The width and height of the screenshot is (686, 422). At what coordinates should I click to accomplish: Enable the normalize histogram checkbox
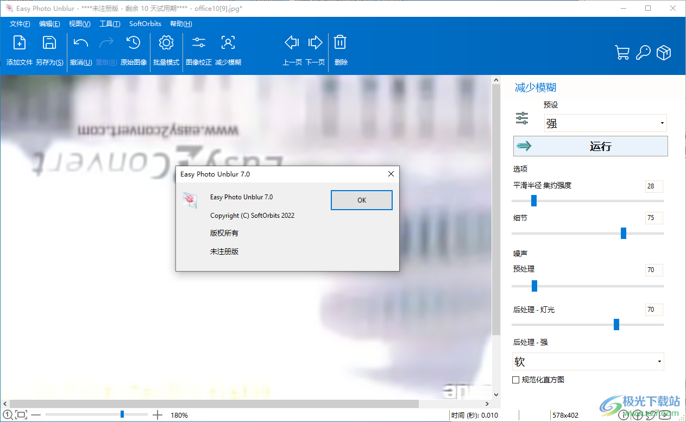coord(516,380)
